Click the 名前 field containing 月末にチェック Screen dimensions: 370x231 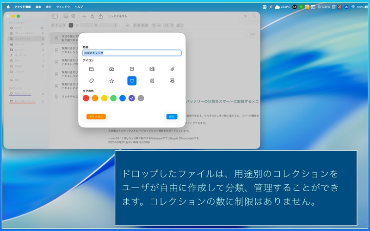(x=132, y=53)
